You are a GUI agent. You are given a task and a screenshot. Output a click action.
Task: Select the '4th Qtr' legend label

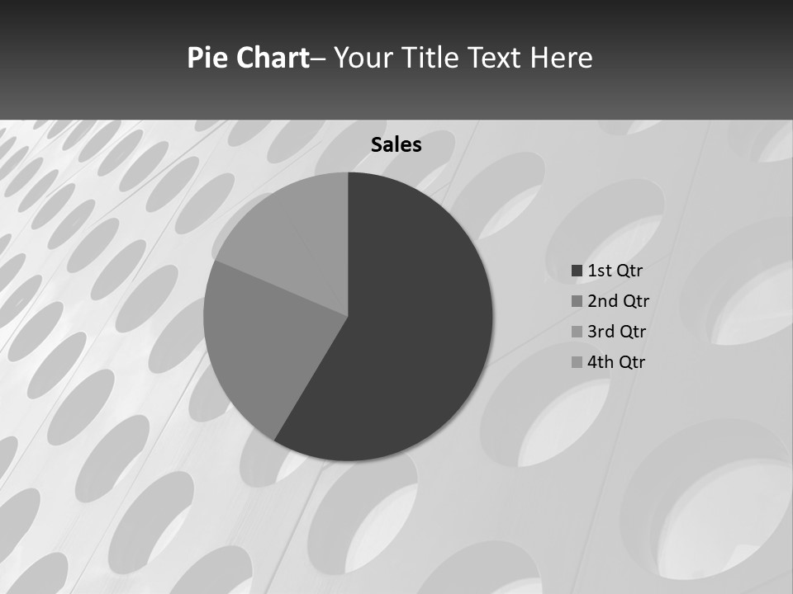click(616, 362)
